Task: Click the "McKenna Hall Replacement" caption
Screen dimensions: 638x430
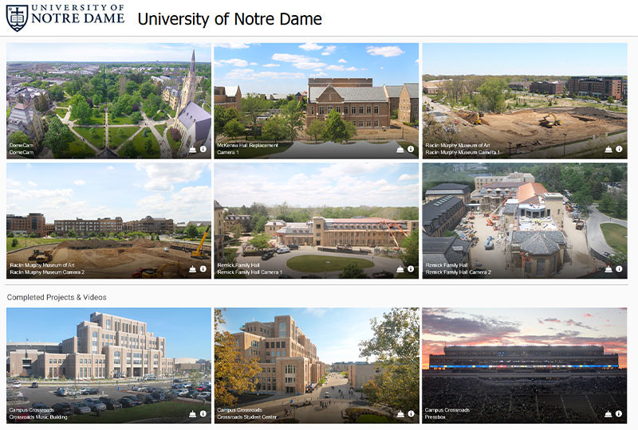Action: point(247,145)
